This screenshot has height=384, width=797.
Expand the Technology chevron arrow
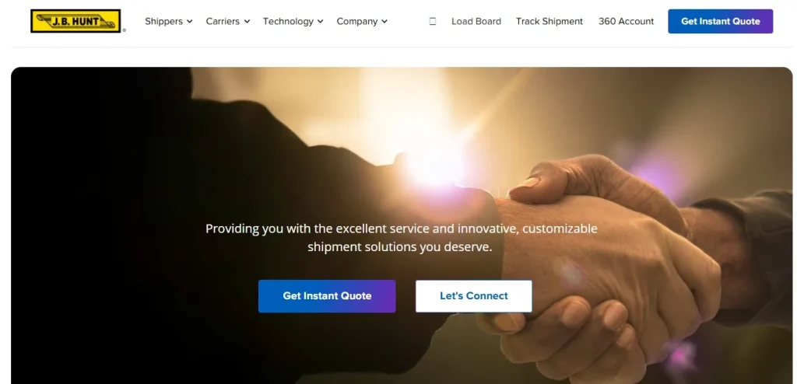click(320, 21)
